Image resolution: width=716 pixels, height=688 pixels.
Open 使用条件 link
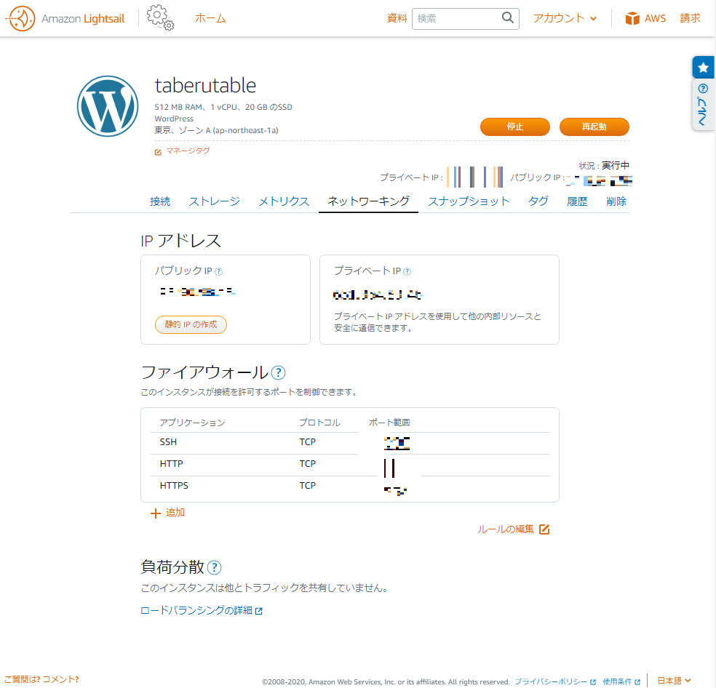pyautogui.click(x=617, y=681)
